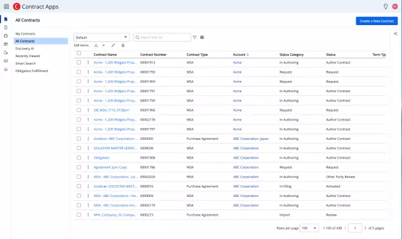The width and height of the screenshot is (402, 239).
Task: Open row actions for contract 0000016
Action: 88,186
